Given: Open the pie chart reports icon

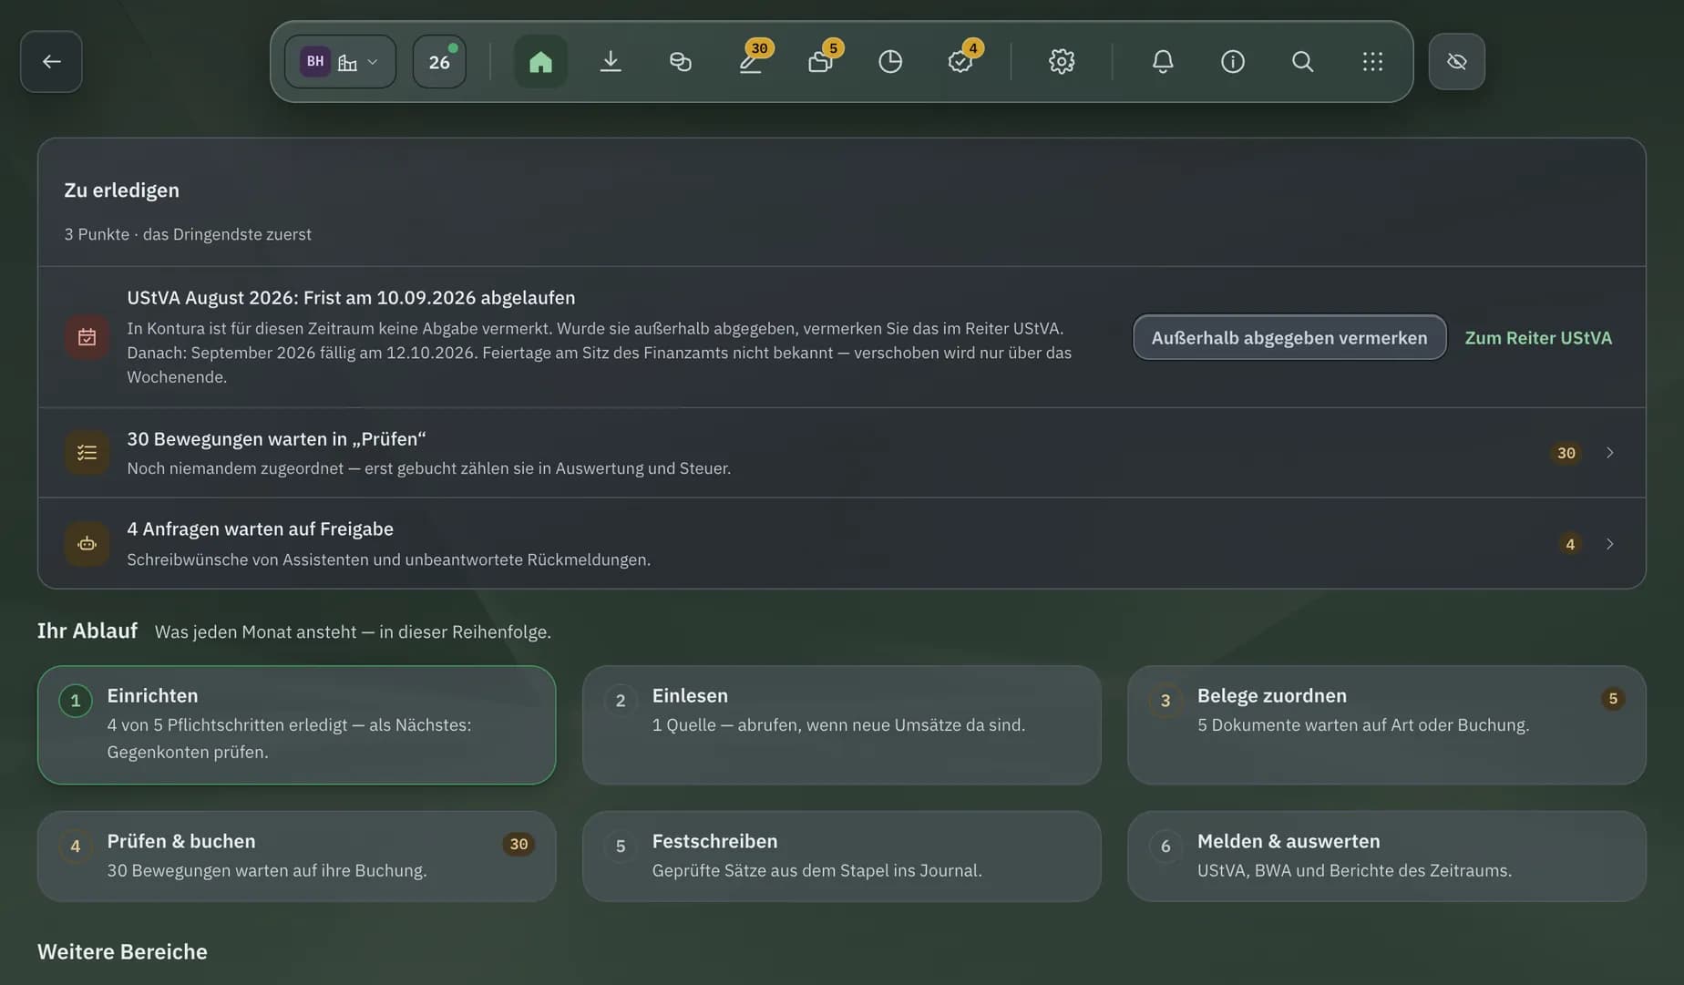Looking at the screenshot, I should (x=890, y=61).
